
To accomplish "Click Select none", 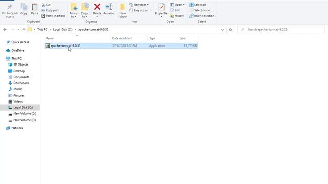I will tap(199, 10).
